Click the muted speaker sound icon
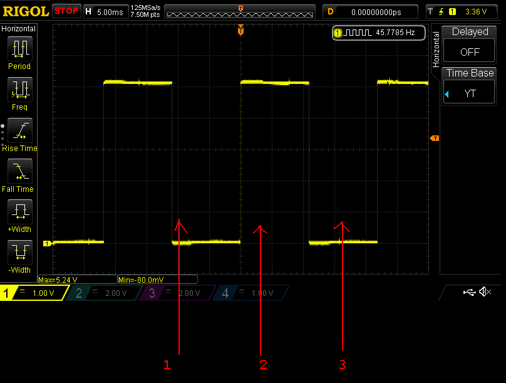The height and width of the screenshot is (383, 506). tap(485, 292)
